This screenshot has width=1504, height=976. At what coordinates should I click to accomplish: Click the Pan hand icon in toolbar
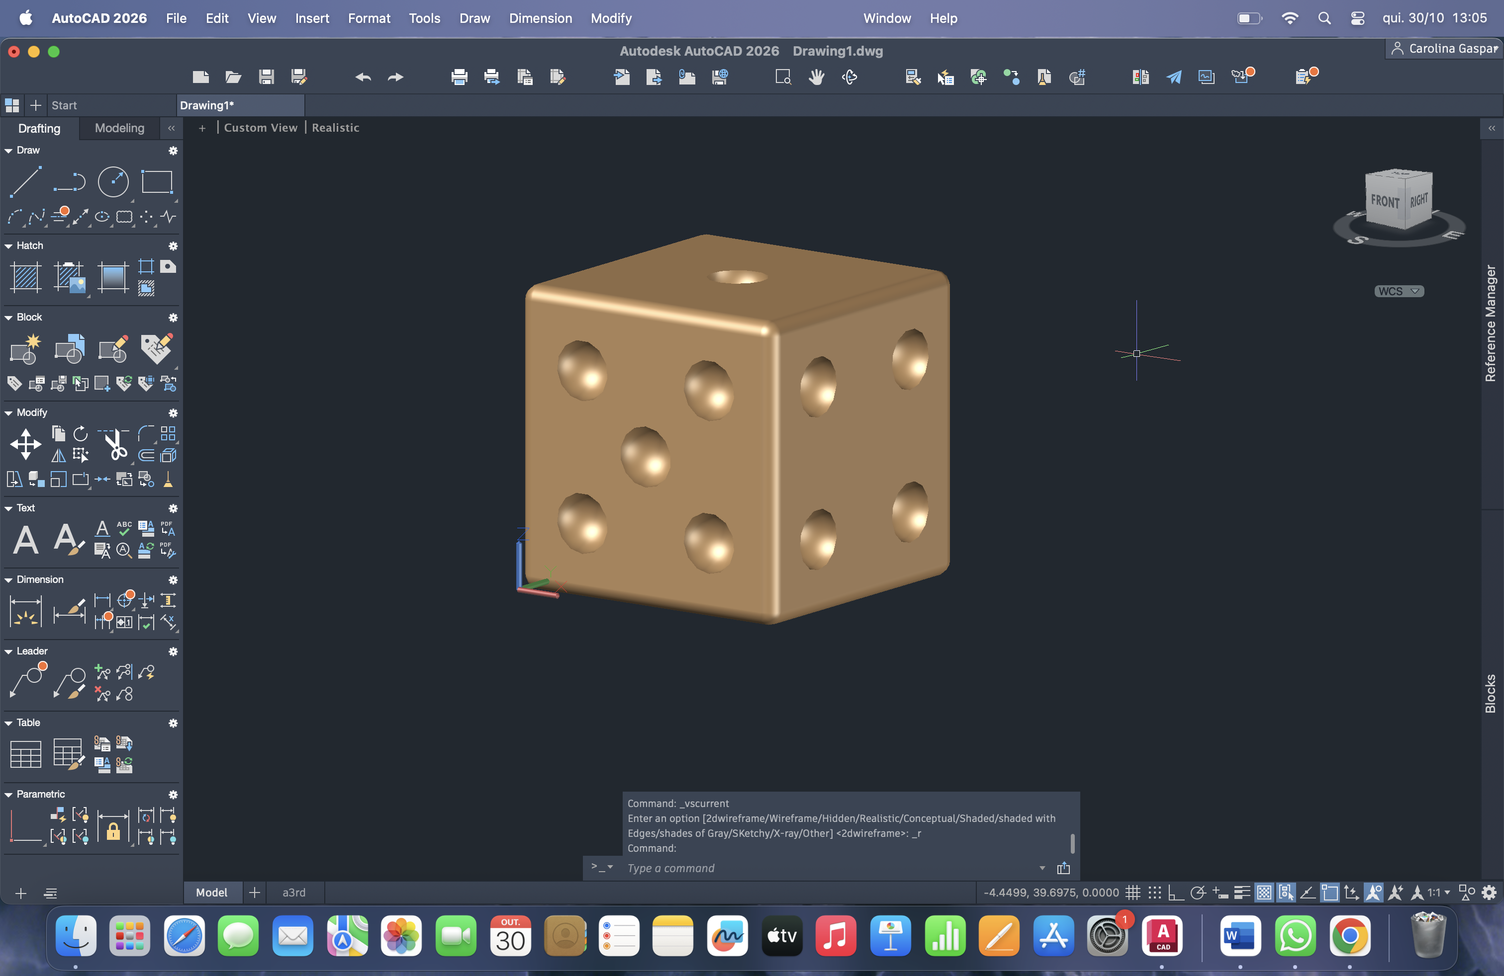point(817,77)
